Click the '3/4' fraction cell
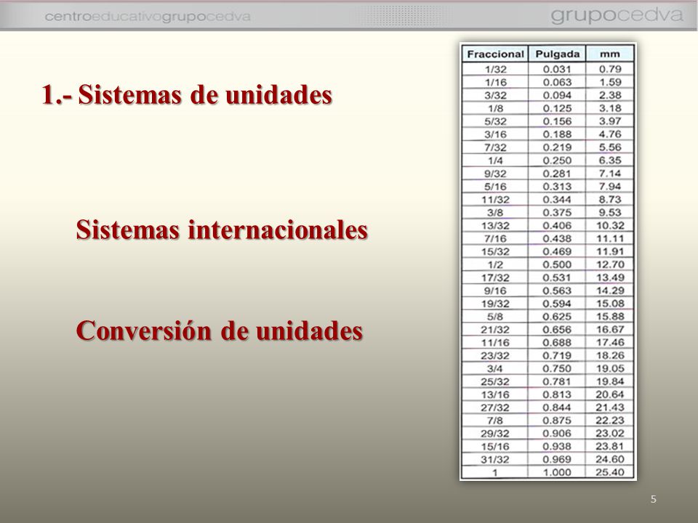This screenshot has width=698, height=523. pos(495,369)
